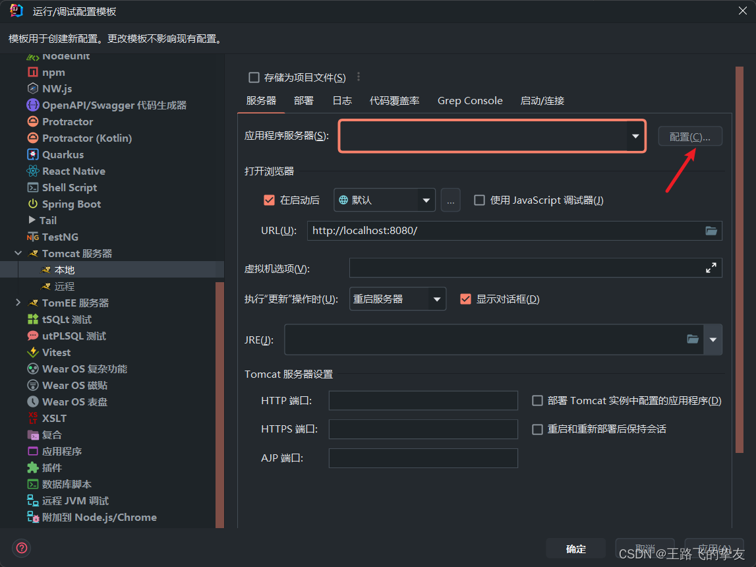756x567 pixels.
Task: Click folder icon in the URL field
Action: click(x=711, y=231)
